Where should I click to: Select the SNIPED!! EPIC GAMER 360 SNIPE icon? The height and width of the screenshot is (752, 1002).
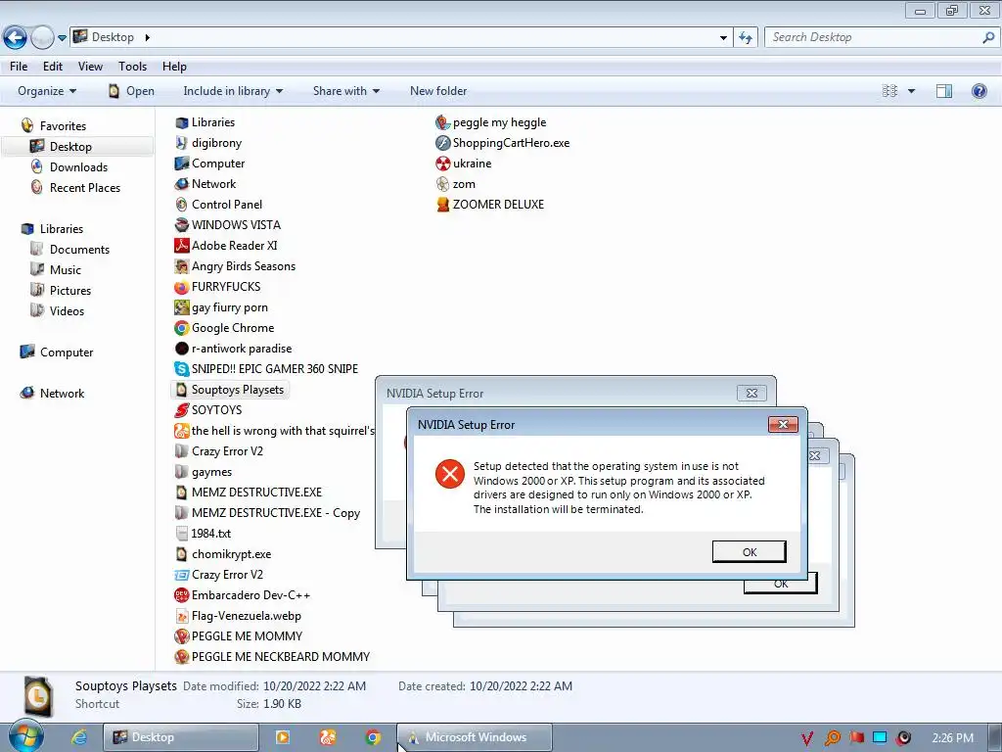click(x=181, y=369)
